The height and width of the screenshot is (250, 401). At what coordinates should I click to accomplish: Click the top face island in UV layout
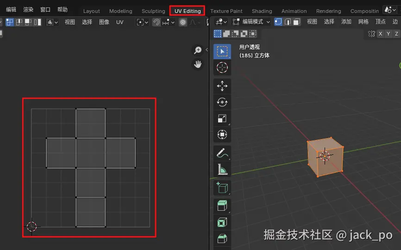click(91, 123)
